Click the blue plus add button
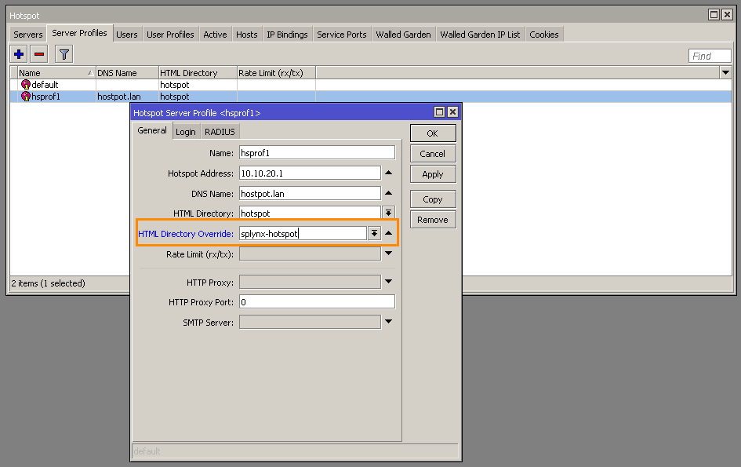This screenshot has width=741, height=467. [x=19, y=54]
